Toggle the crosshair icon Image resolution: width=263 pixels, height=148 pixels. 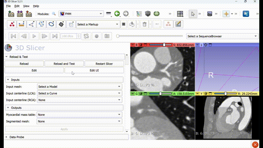coord(226,14)
